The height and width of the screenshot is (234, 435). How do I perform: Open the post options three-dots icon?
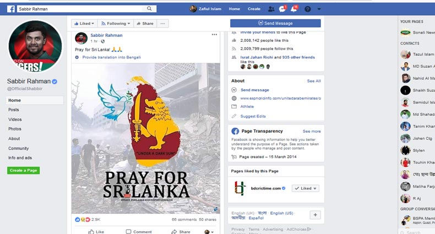pos(214,35)
